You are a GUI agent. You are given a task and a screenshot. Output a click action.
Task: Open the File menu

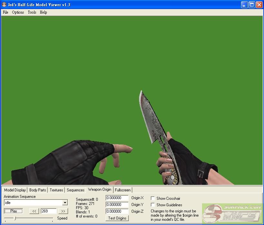5,12
